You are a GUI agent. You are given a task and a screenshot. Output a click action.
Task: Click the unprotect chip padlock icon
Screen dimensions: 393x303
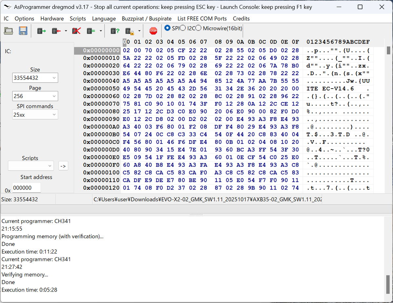click(x=130, y=31)
